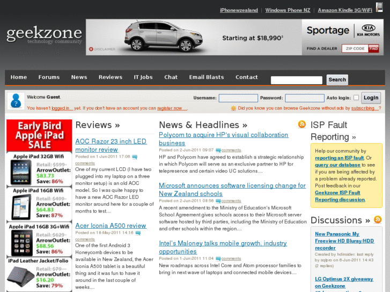Click comment bubble icon under AOC Razor review

click(x=135, y=157)
